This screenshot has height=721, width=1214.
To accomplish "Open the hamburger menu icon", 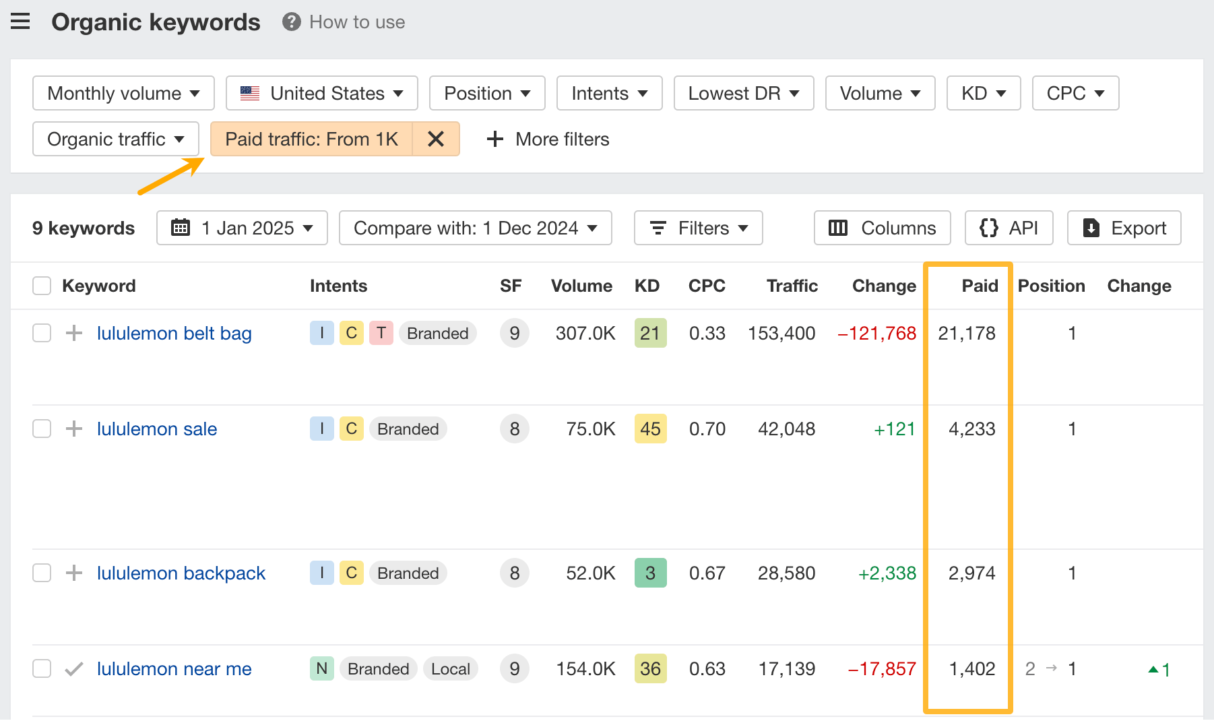I will point(20,22).
